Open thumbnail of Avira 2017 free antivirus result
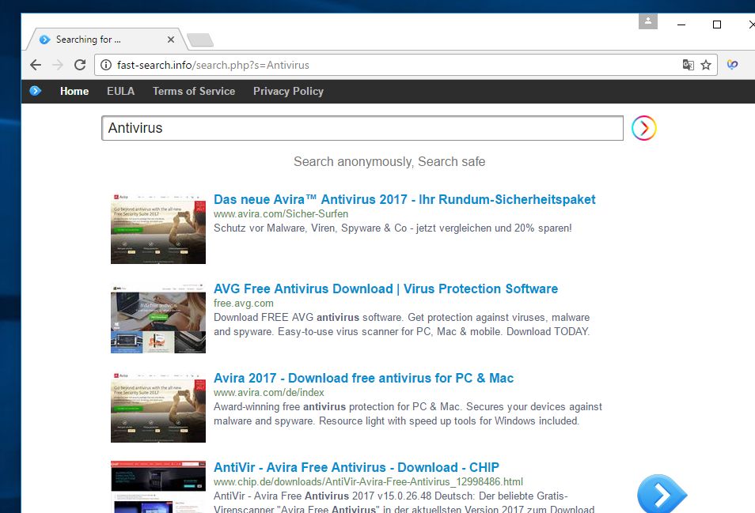755x513 pixels. coord(158,407)
